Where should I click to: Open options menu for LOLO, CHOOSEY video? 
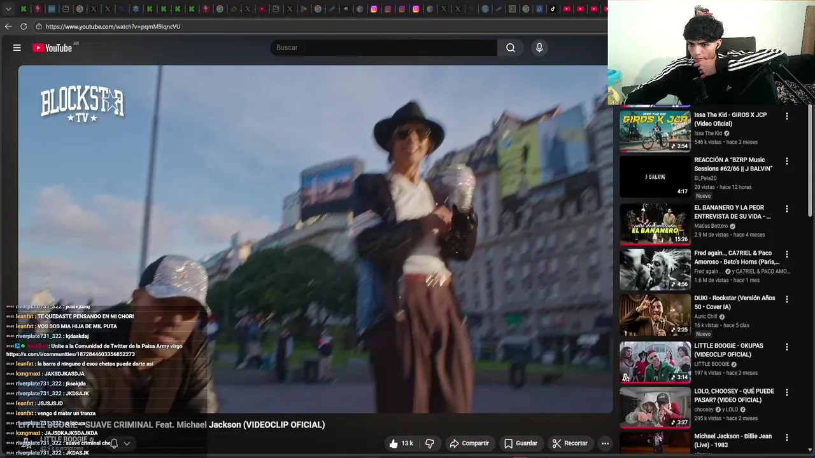coord(787,392)
